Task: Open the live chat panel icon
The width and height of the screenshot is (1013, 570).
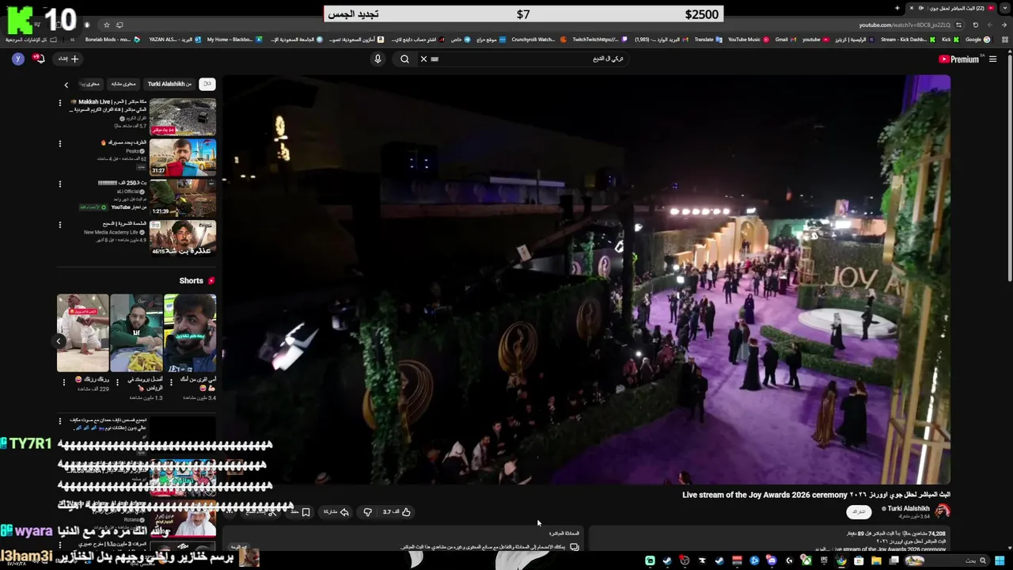Action: [x=575, y=546]
